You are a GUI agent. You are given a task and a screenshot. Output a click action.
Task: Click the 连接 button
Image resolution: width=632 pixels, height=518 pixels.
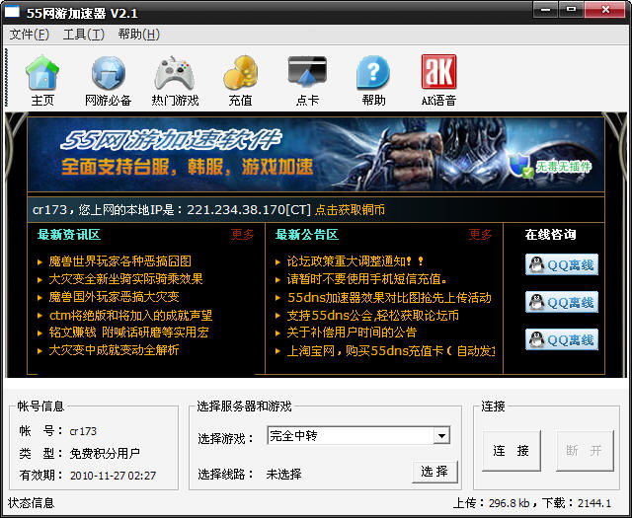512,450
